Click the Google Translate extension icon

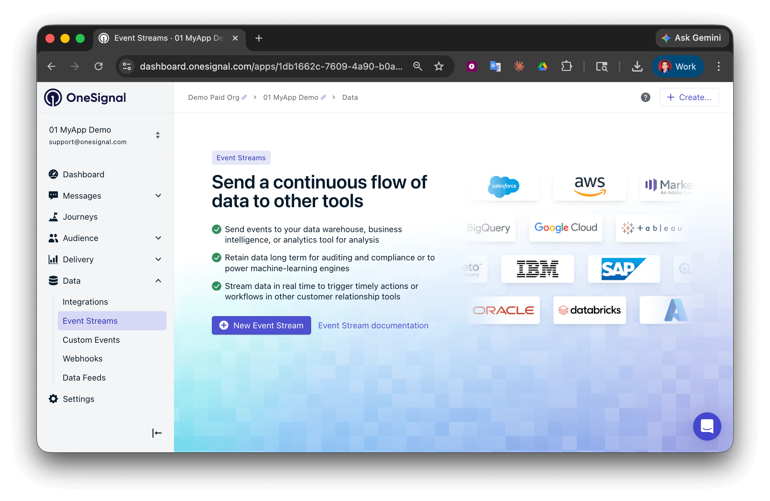click(495, 67)
